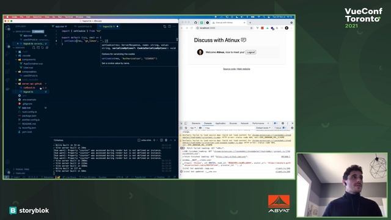Open the Selection menu in macOS menu bar
The image size is (391, 220).
coord(37,17)
